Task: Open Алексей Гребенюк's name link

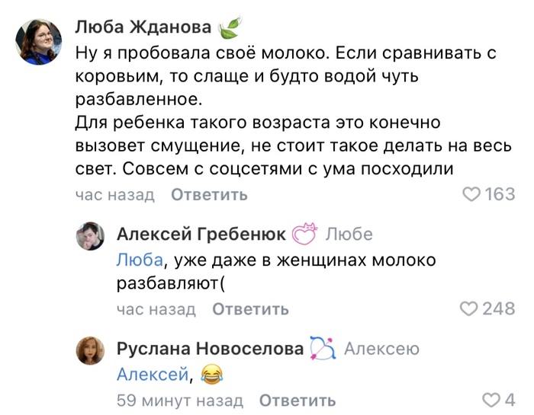Action: click(x=201, y=234)
